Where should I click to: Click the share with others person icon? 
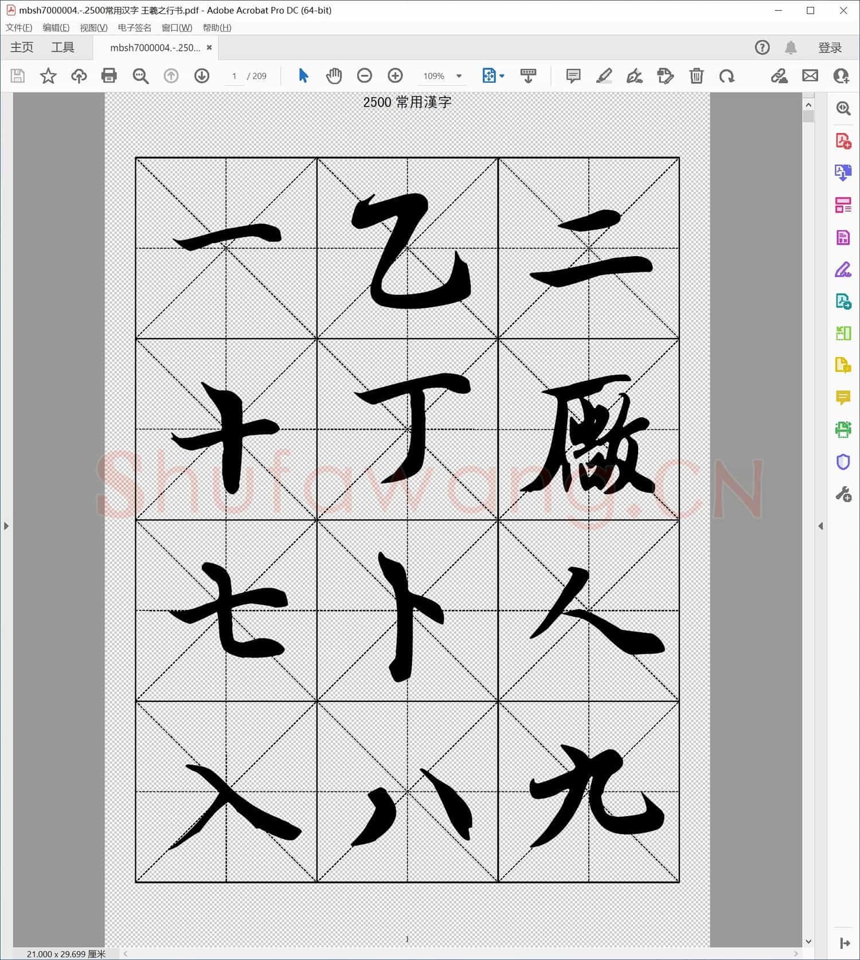841,76
